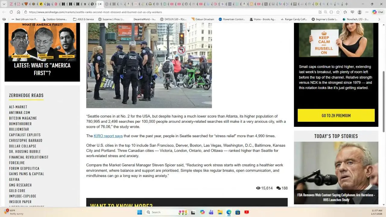Open a new browser tab
Image resolution: width=386 pixels, height=217 pixels.
click(x=346, y=4)
